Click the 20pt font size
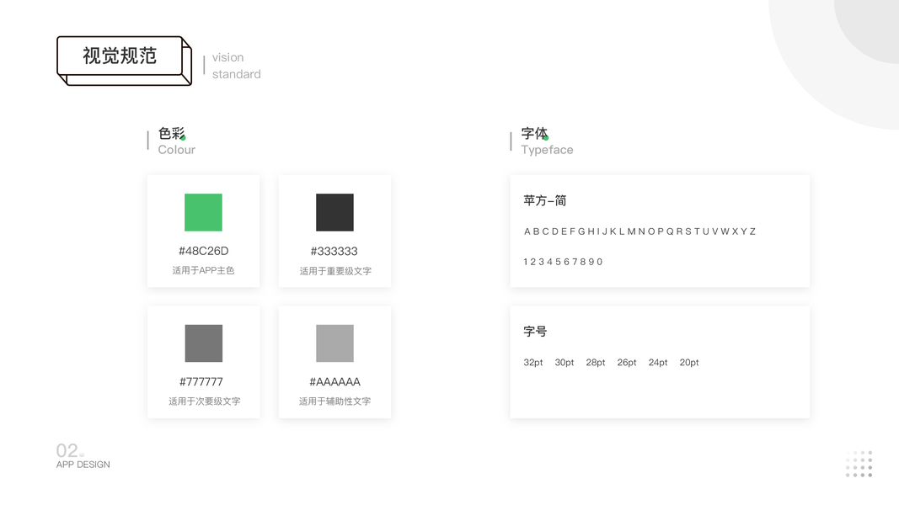899x505 pixels. click(x=689, y=363)
